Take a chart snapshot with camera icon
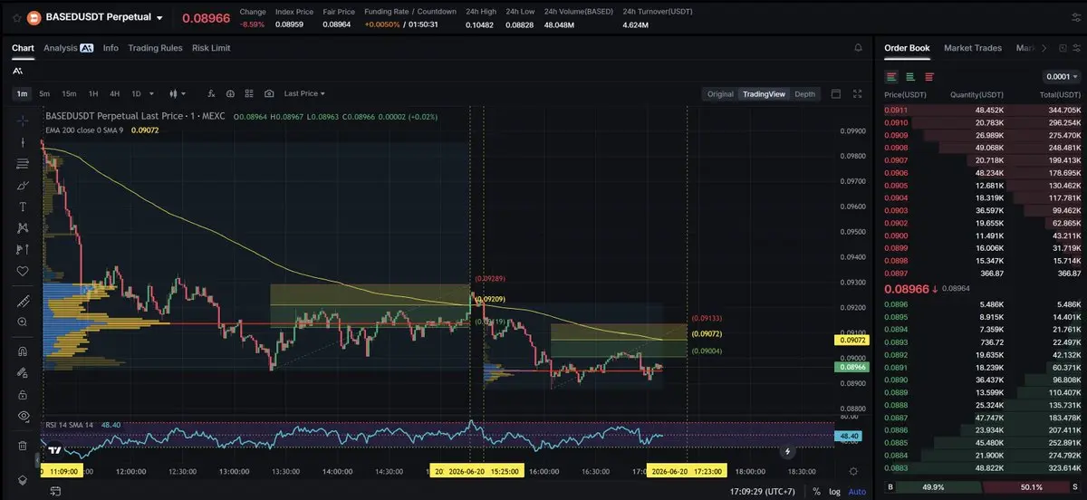 click(x=269, y=93)
